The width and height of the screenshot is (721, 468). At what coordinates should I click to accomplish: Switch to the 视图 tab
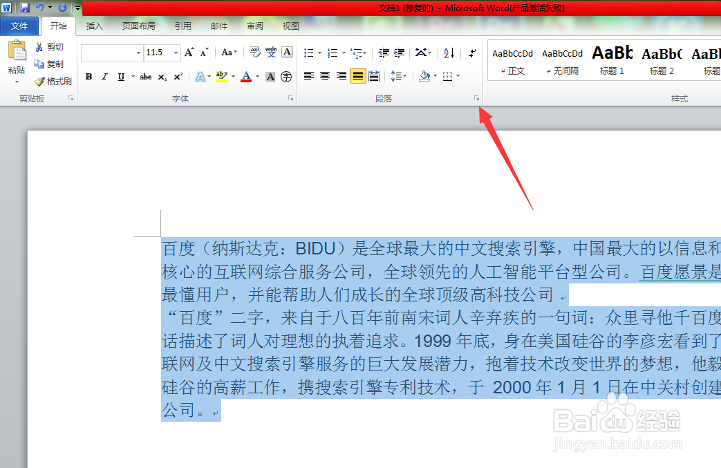(290, 26)
